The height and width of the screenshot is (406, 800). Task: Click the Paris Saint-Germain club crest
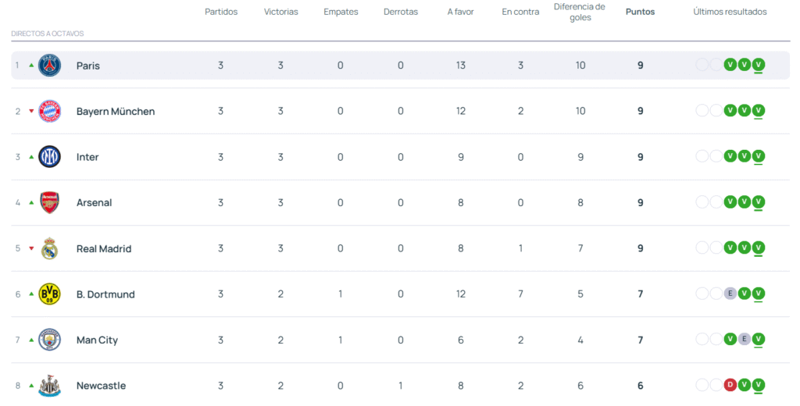49,66
